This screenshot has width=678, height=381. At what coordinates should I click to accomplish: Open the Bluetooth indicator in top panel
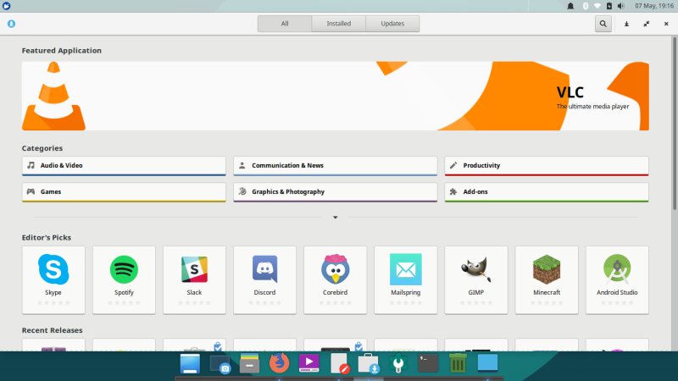(586, 6)
